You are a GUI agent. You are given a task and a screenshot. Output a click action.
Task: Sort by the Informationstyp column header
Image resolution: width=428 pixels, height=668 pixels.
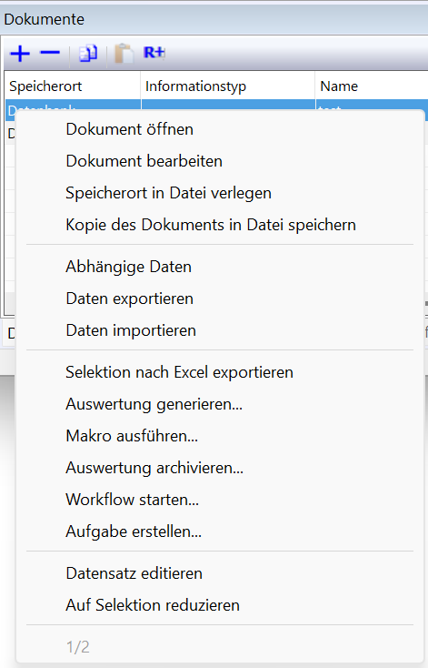tap(227, 86)
